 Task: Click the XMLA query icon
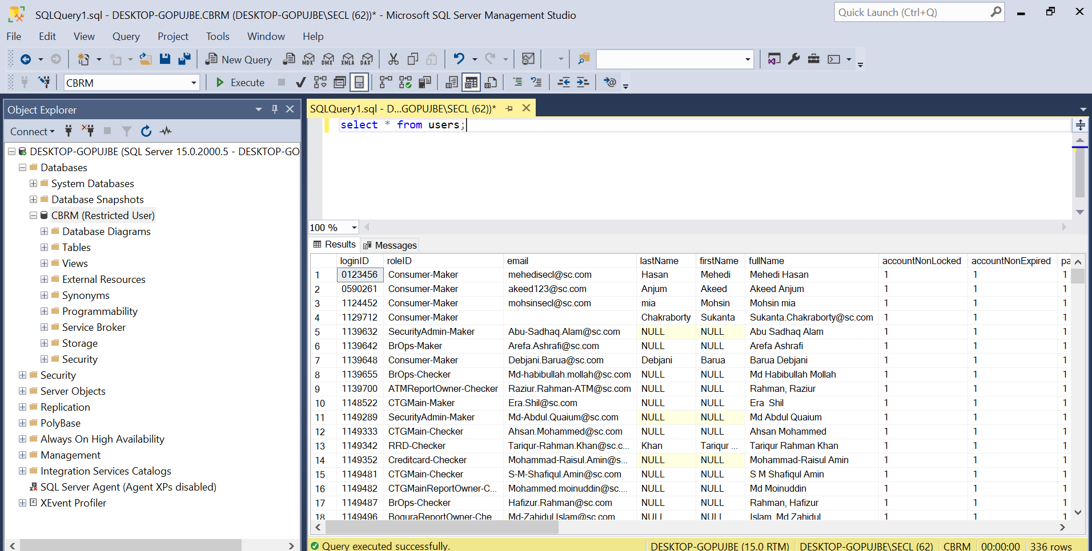click(348, 59)
